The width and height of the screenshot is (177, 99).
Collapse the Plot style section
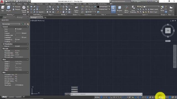tap(27, 49)
